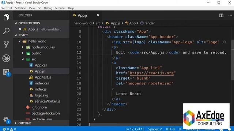Close App.js in Open Editors list
234x131 pixels.
point(20,29)
